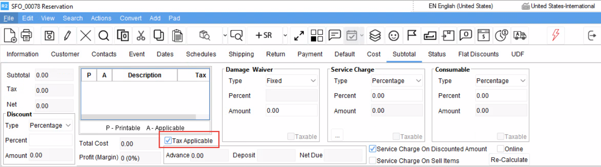This screenshot has width=601, height=167.
Task: Click the printer icon in the toolbar
Action: (x=27, y=35)
